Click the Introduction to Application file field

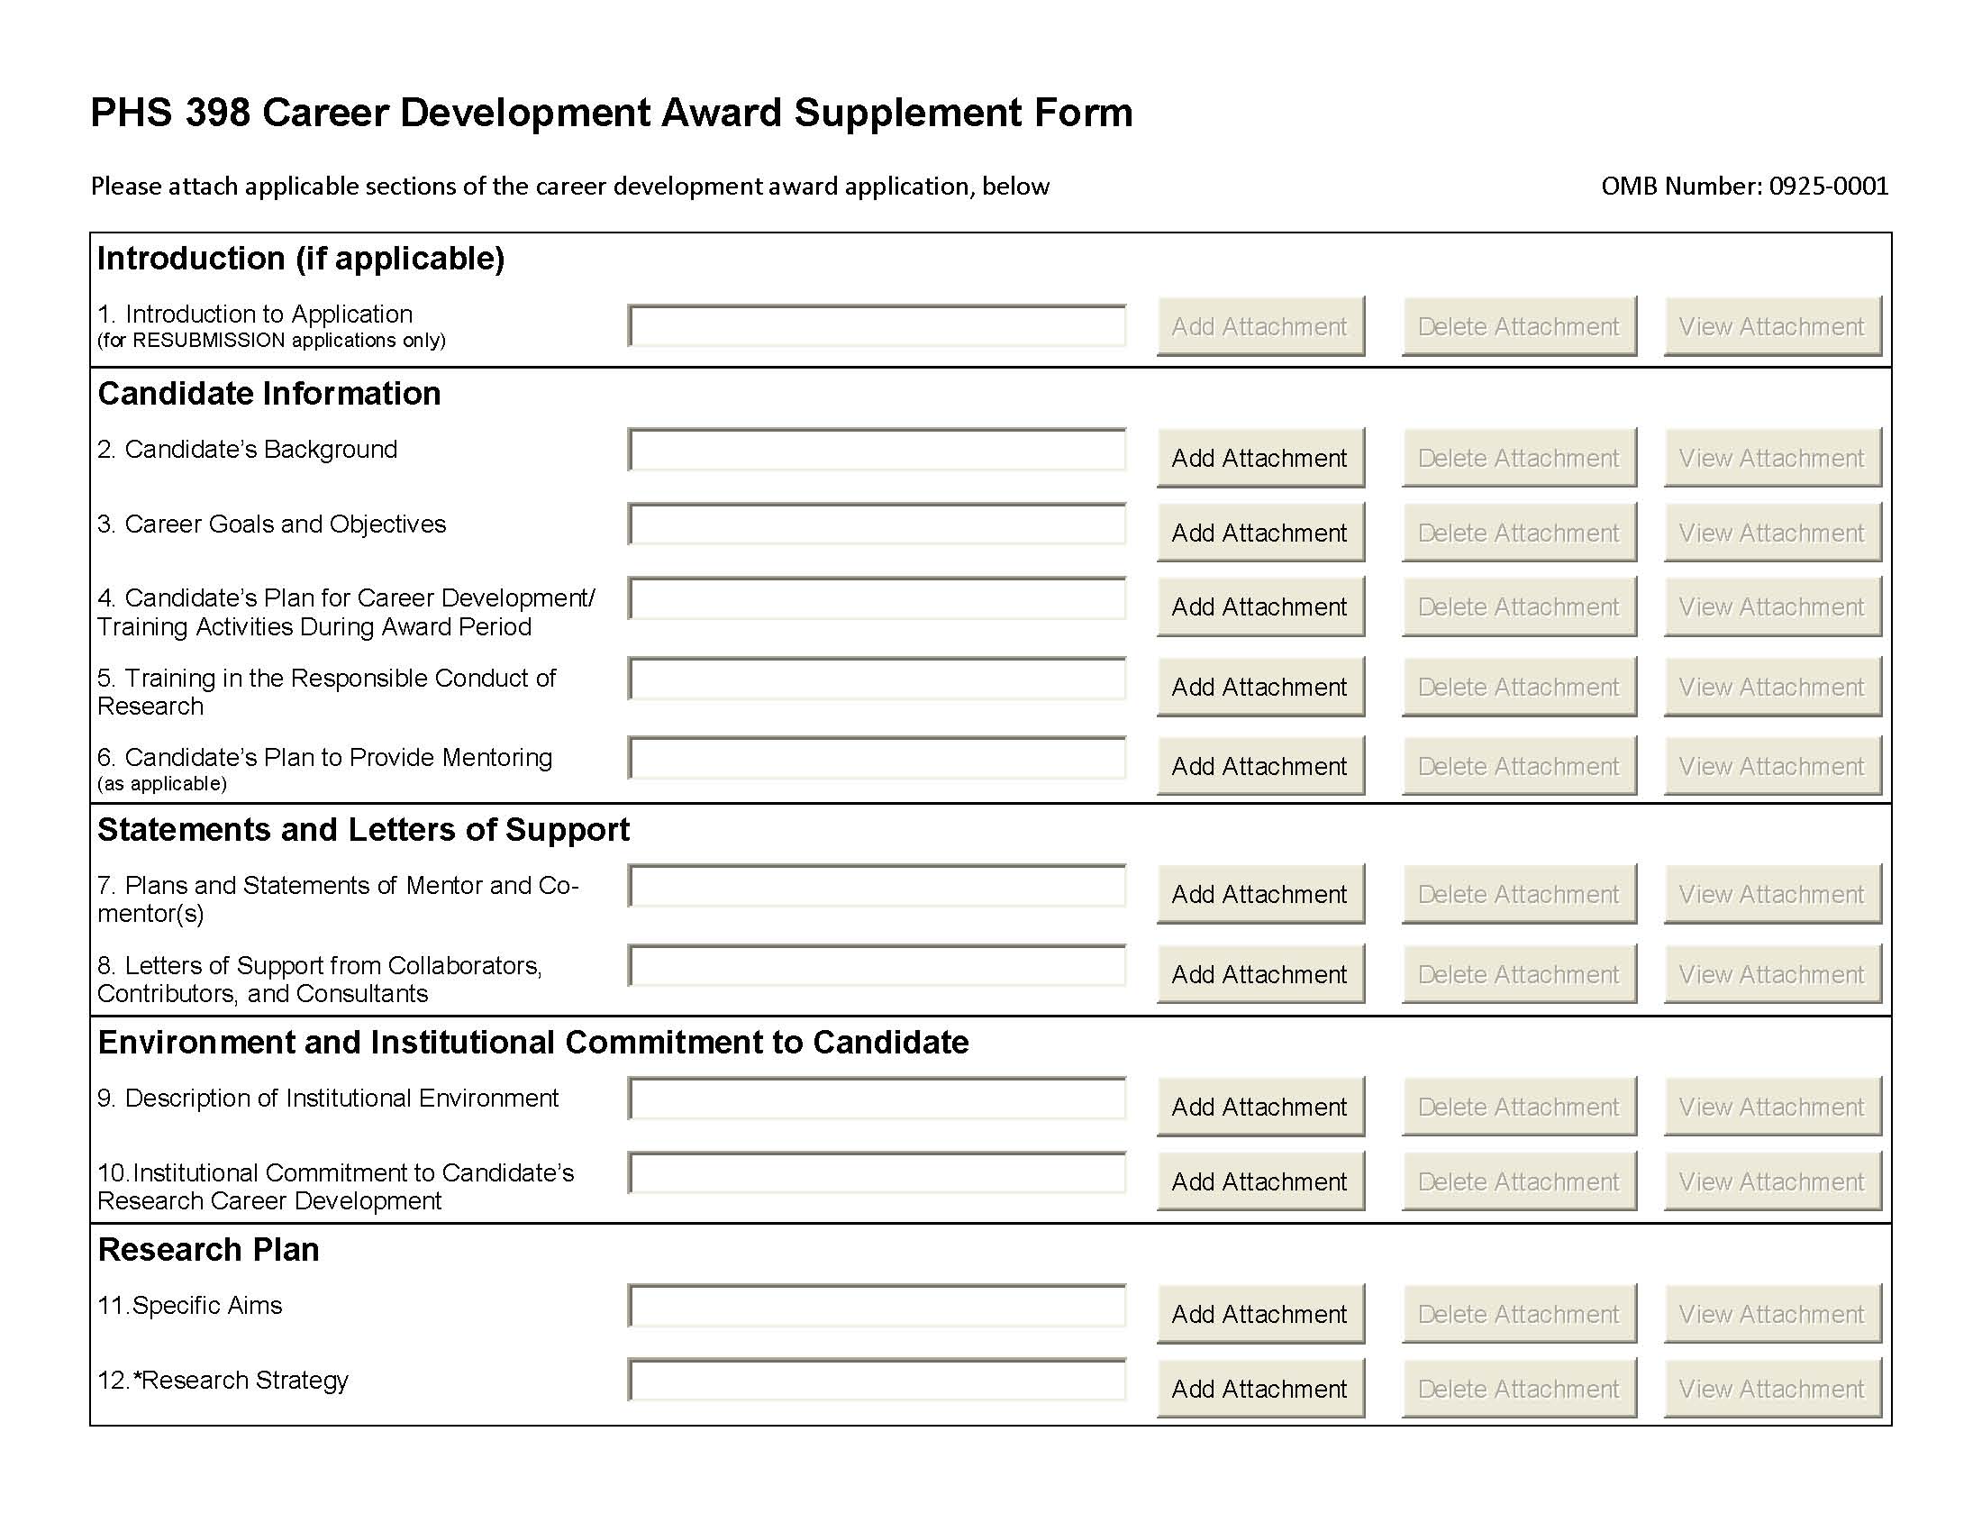coord(877,326)
